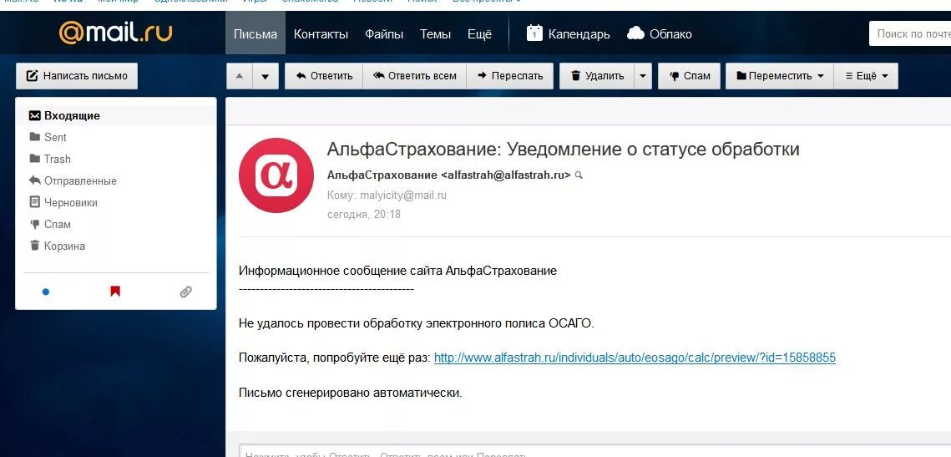Viewport: 951px width, 457px height.
Task: Click the email subject title
Action: (564, 150)
